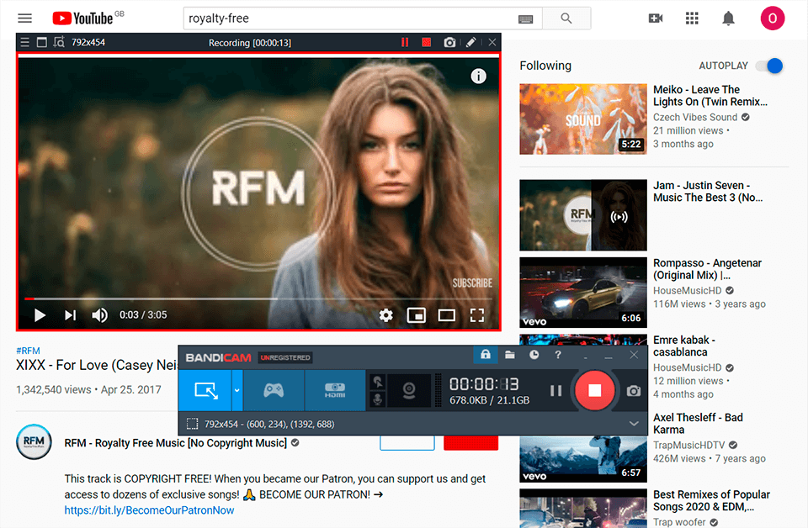
Task: Open YouTube notifications bell
Action: point(729,18)
